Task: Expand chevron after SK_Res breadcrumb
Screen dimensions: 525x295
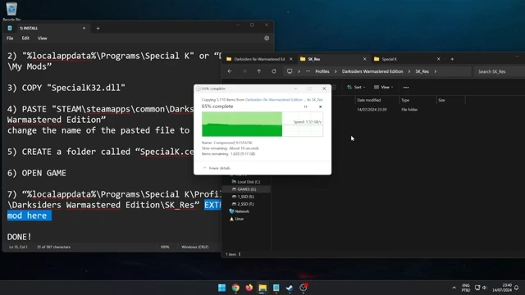Action: pyautogui.click(x=436, y=71)
